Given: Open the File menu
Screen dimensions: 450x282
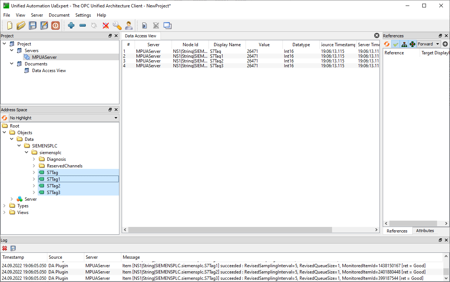Looking at the screenshot, I should point(7,15).
